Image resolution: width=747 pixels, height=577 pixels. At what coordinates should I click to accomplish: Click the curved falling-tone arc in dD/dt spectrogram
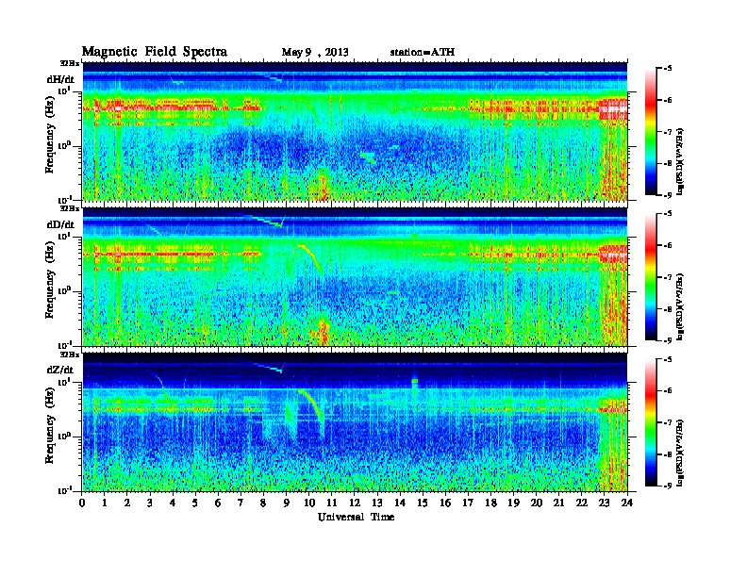point(310,258)
